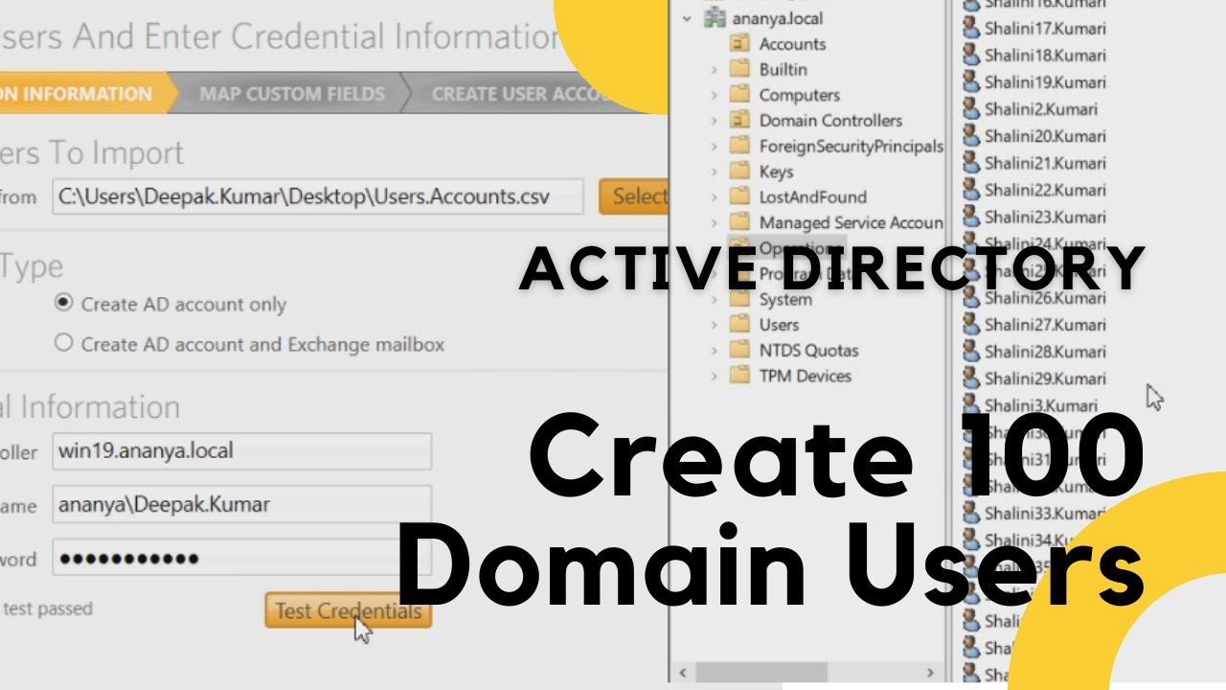
Task: Open the Map Custom Fields step
Action: [x=291, y=94]
